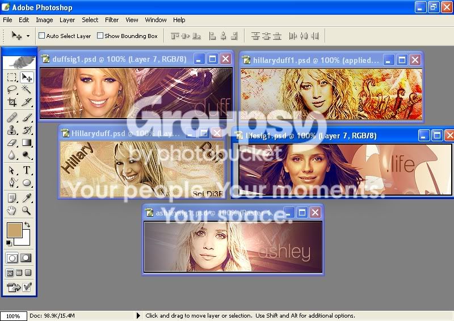
Task: Select the Healing Brush tool
Action: 12,117
